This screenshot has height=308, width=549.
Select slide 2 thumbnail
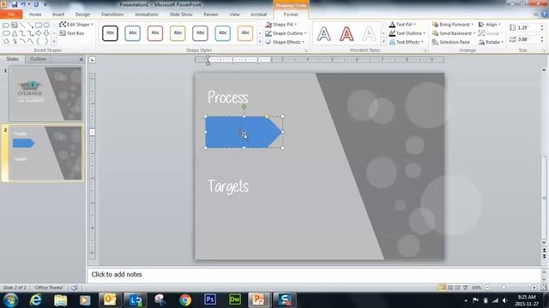(45, 153)
